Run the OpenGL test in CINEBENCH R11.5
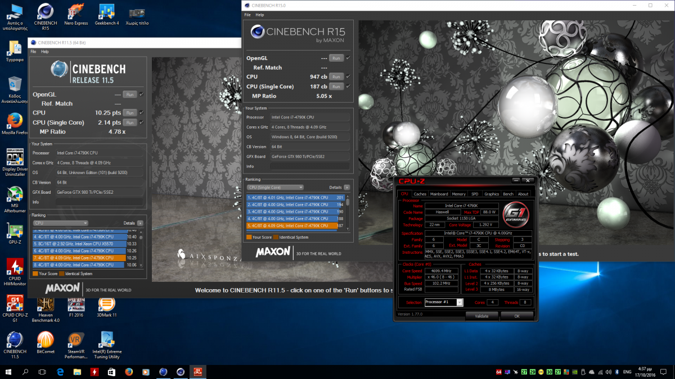 point(129,94)
